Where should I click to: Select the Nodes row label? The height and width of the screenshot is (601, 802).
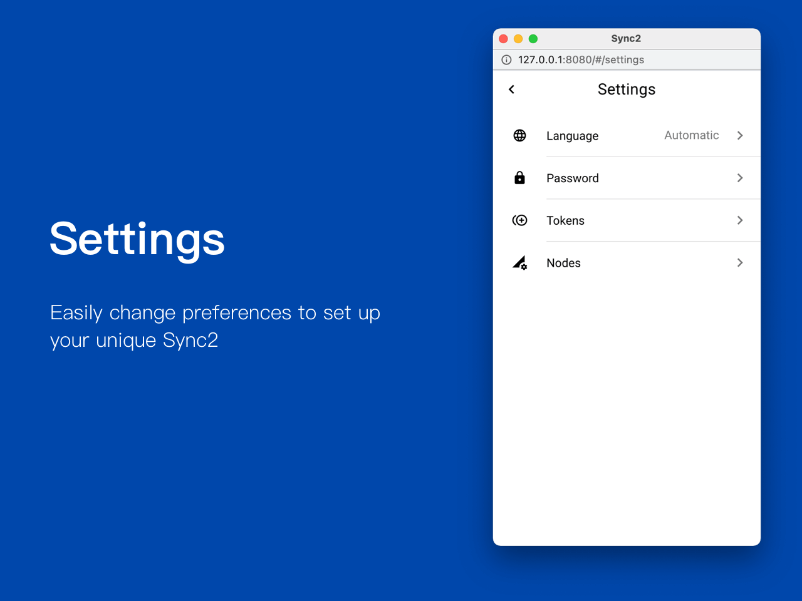tap(563, 263)
